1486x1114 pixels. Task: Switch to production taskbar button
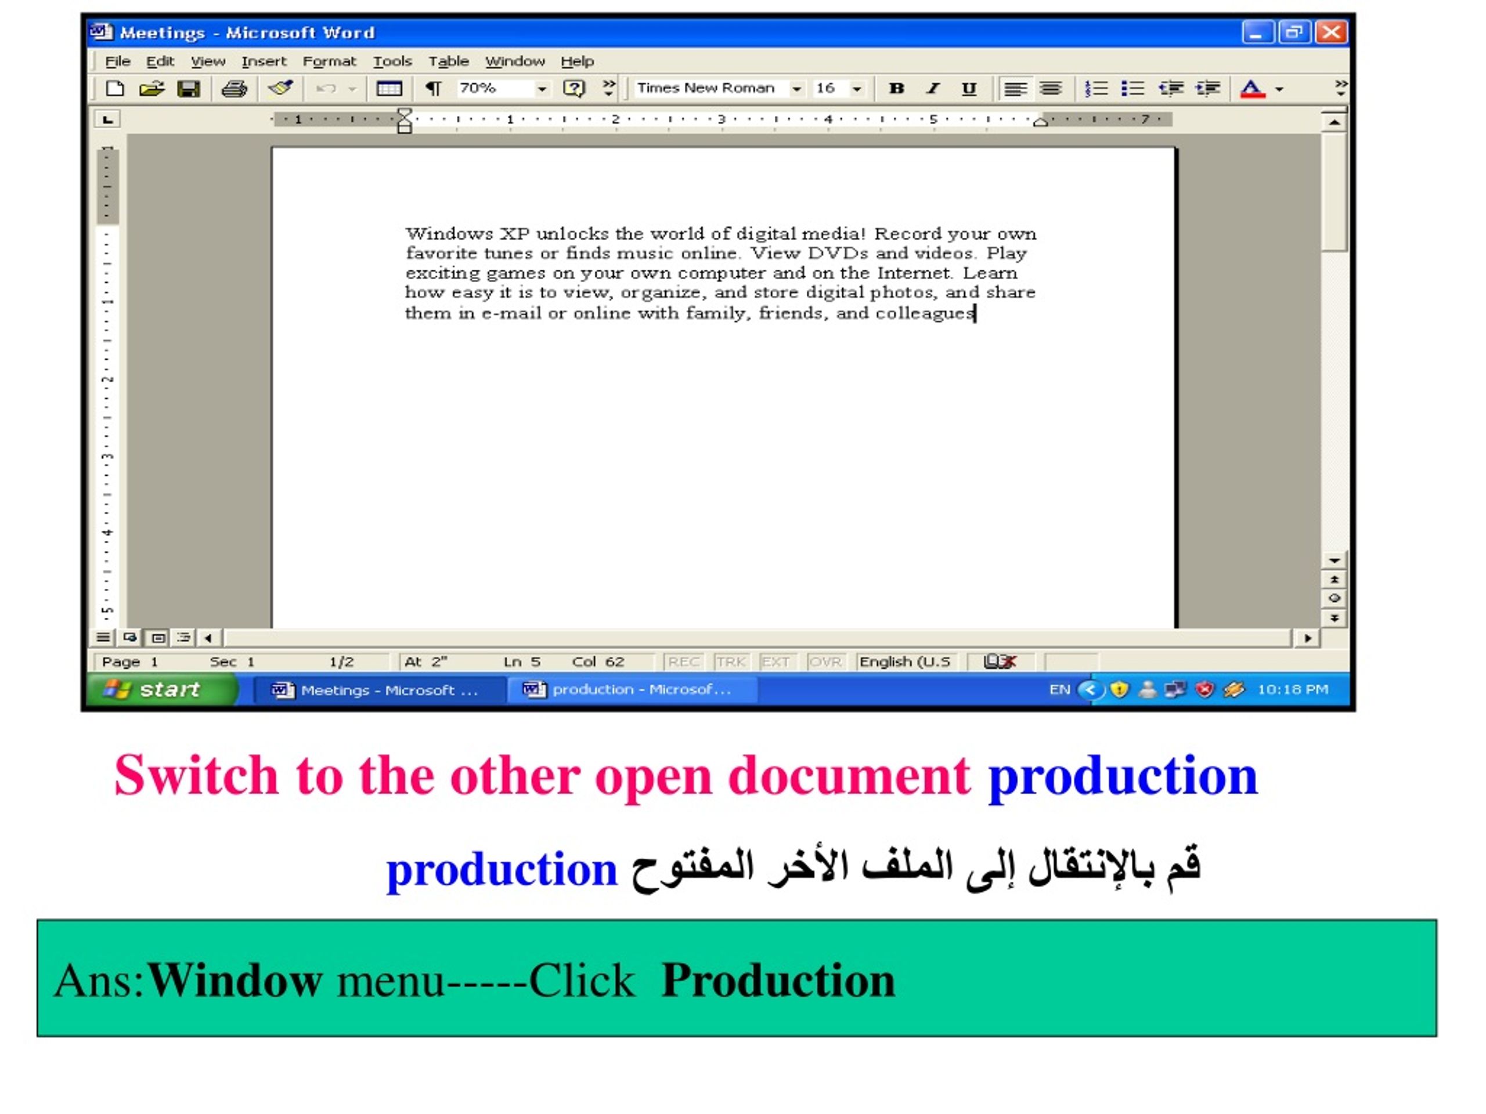[x=633, y=690]
